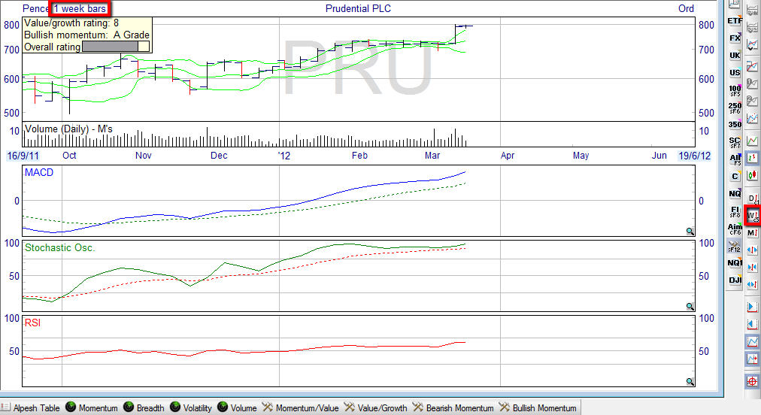
Task: Click the C list button
Action: tap(735, 176)
